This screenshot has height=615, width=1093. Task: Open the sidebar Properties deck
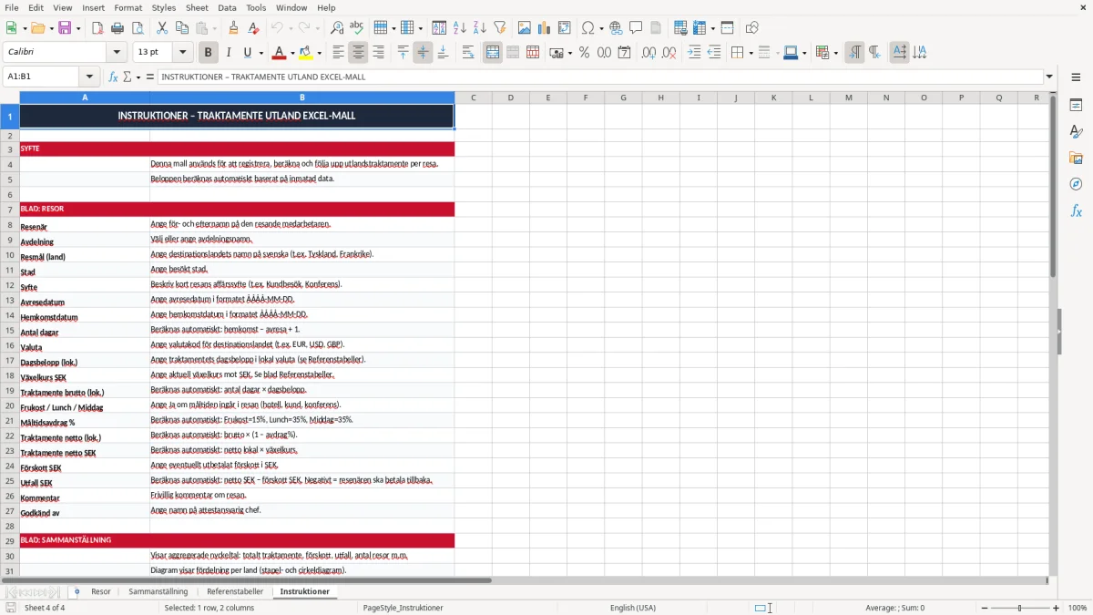click(x=1076, y=106)
